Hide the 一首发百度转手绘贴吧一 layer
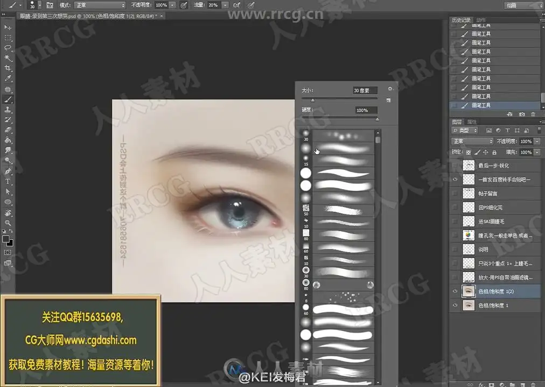 (x=455, y=180)
